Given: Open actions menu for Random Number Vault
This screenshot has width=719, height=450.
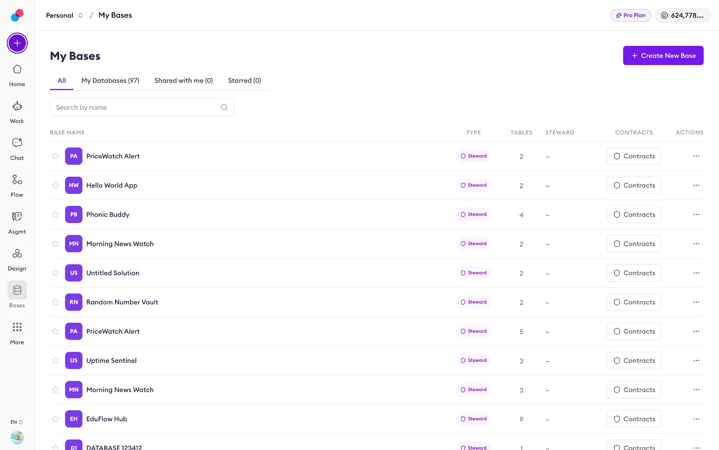Looking at the screenshot, I should (x=696, y=302).
